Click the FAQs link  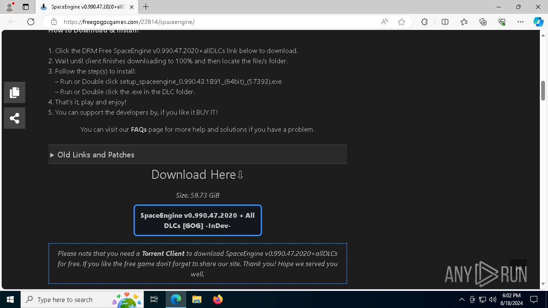tap(139, 129)
